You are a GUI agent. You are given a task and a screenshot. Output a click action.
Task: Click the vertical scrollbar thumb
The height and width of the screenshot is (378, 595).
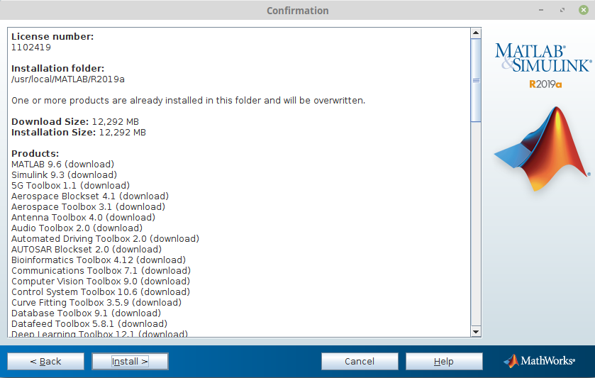tap(476, 79)
